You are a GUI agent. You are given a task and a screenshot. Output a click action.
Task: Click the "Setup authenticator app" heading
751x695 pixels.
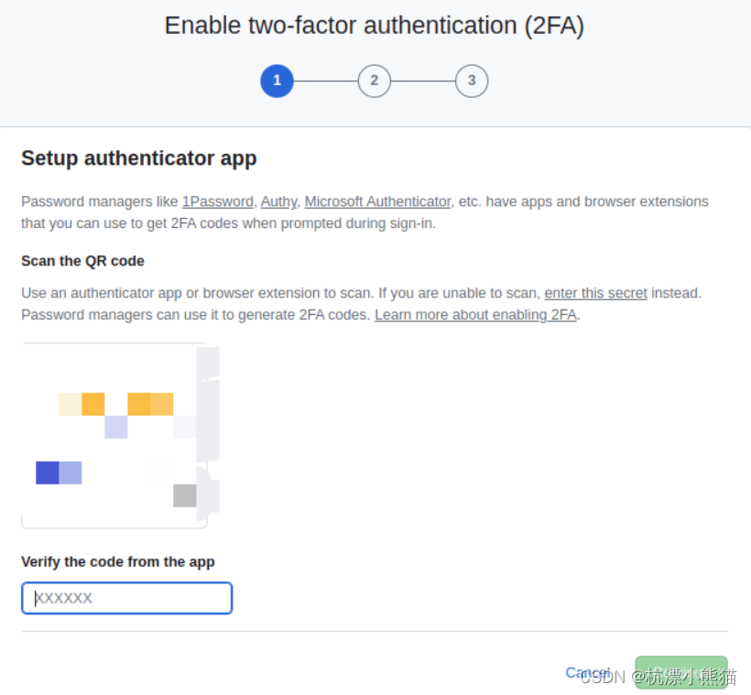(x=138, y=158)
